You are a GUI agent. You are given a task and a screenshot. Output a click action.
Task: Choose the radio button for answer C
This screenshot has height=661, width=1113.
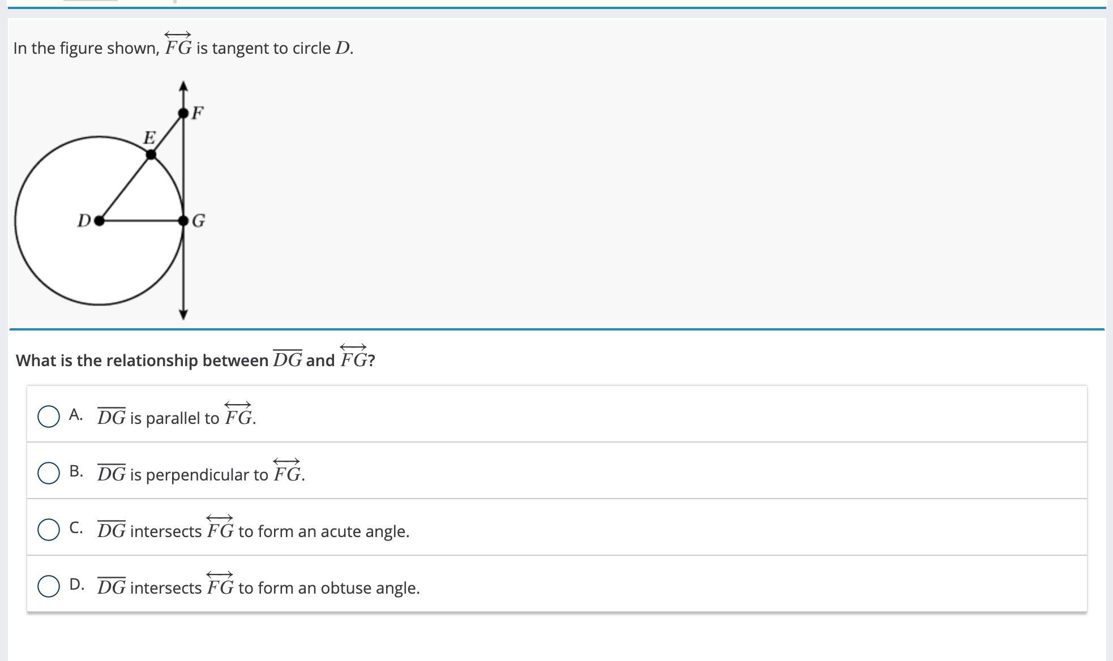(x=49, y=530)
